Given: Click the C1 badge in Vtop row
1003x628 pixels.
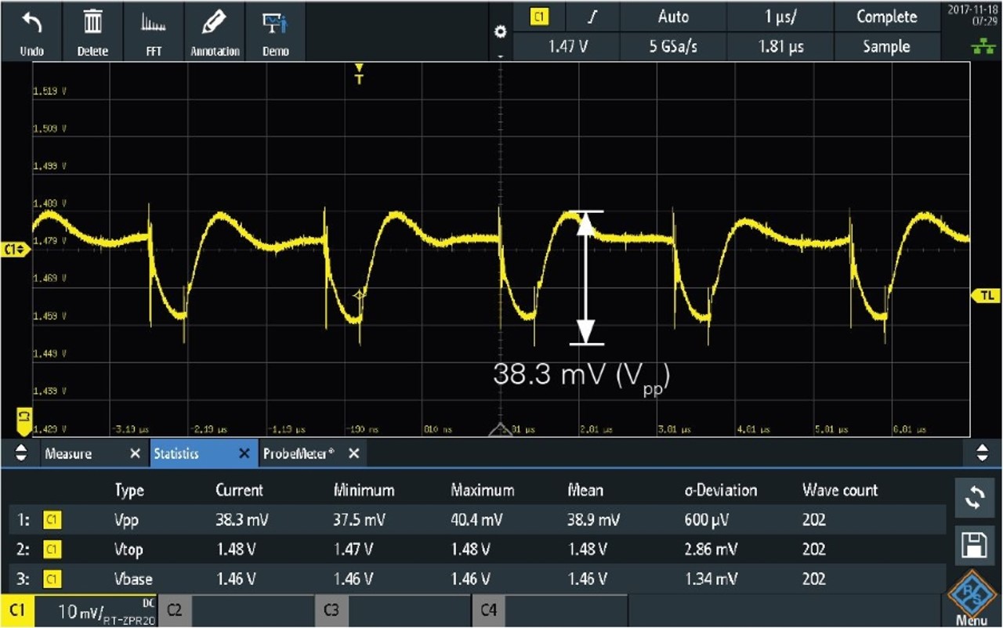Looking at the screenshot, I should tap(53, 550).
